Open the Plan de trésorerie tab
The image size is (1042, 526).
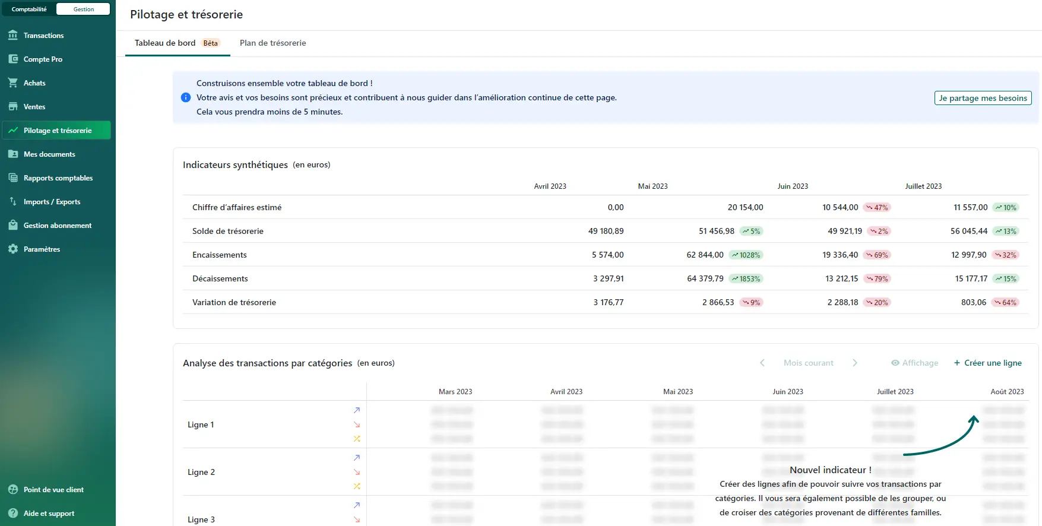(273, 43)
